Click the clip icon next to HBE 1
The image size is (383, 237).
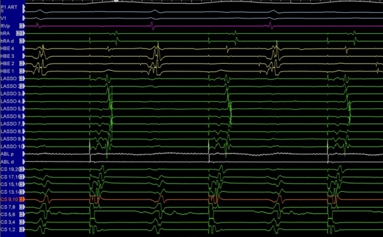coord(22,71)
